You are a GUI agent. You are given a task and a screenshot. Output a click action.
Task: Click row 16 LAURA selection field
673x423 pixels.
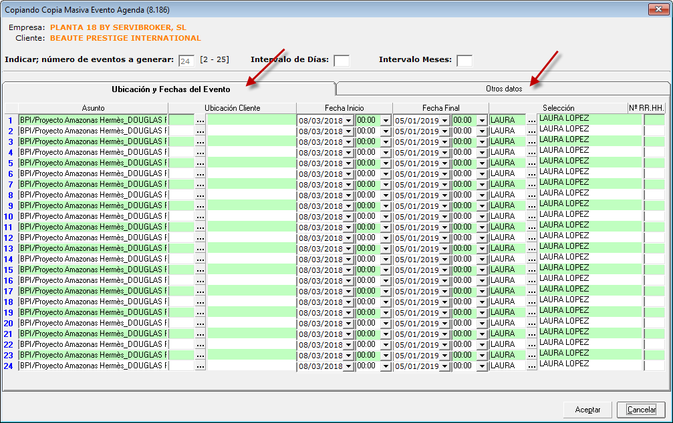point(508,280)
